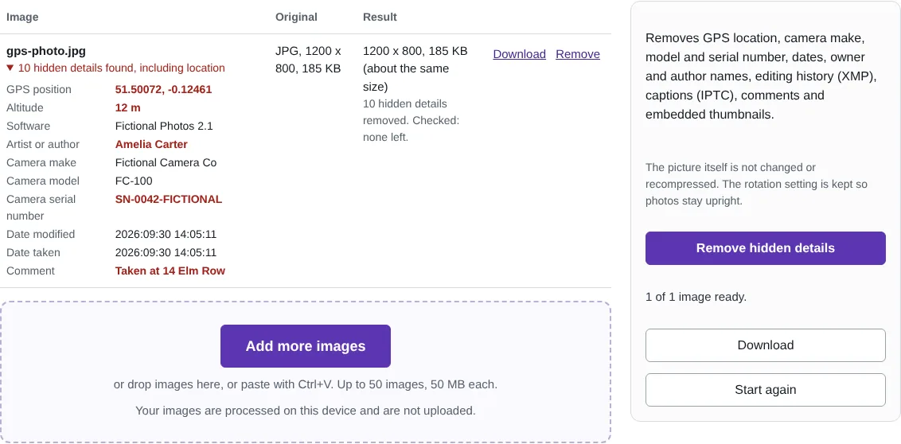Click the Date taken timestamp value
The height and width of the screenshot is (444, 901).
(x=166, y=253)
